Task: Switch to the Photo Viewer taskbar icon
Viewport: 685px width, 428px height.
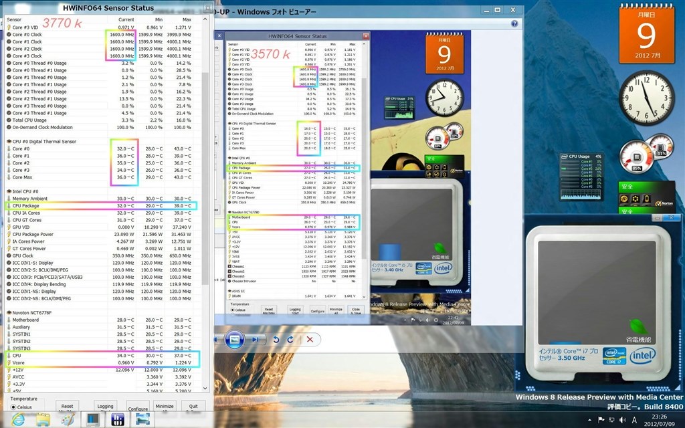Action: pyautogui.click(x=142, y=420)
